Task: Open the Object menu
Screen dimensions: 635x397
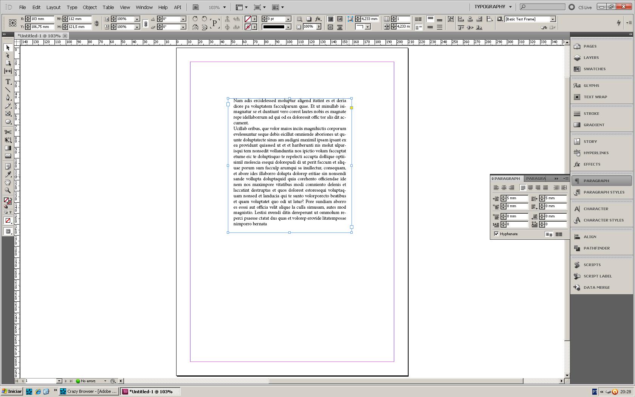Action: 90,7
